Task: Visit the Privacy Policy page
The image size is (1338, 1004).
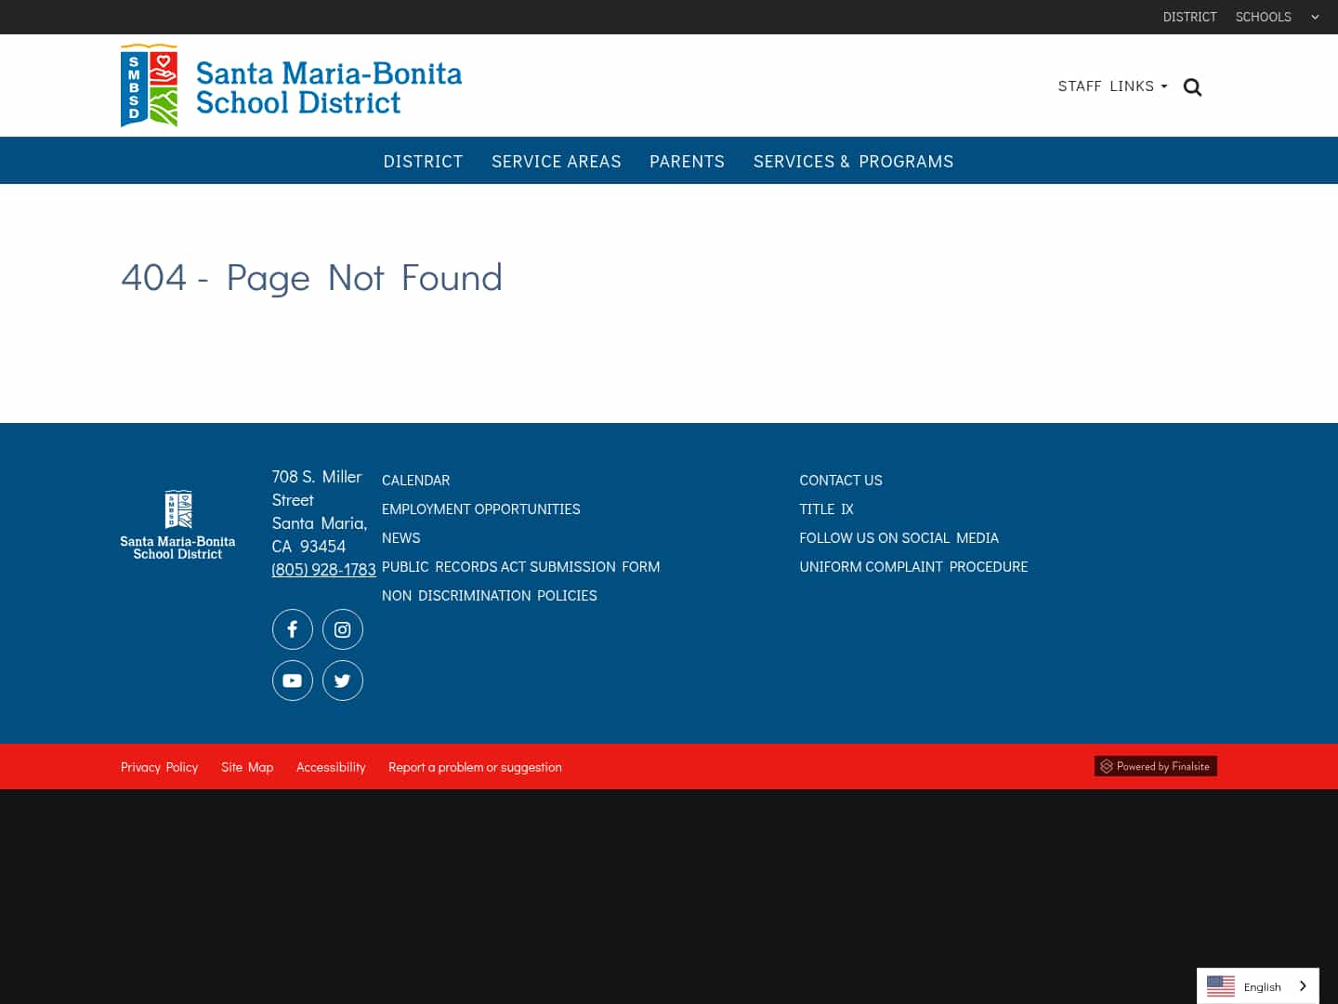Action: 159,766
